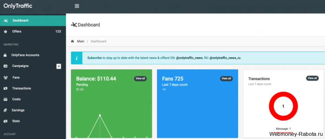
Task: Click the Campaigns icon in sidebar
Action: tap(5, 66)
